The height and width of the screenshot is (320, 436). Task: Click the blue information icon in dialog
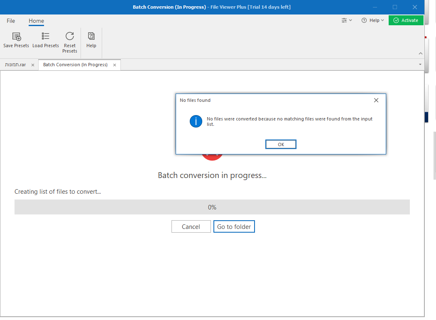pyautogui.click(x=196, y=121)
